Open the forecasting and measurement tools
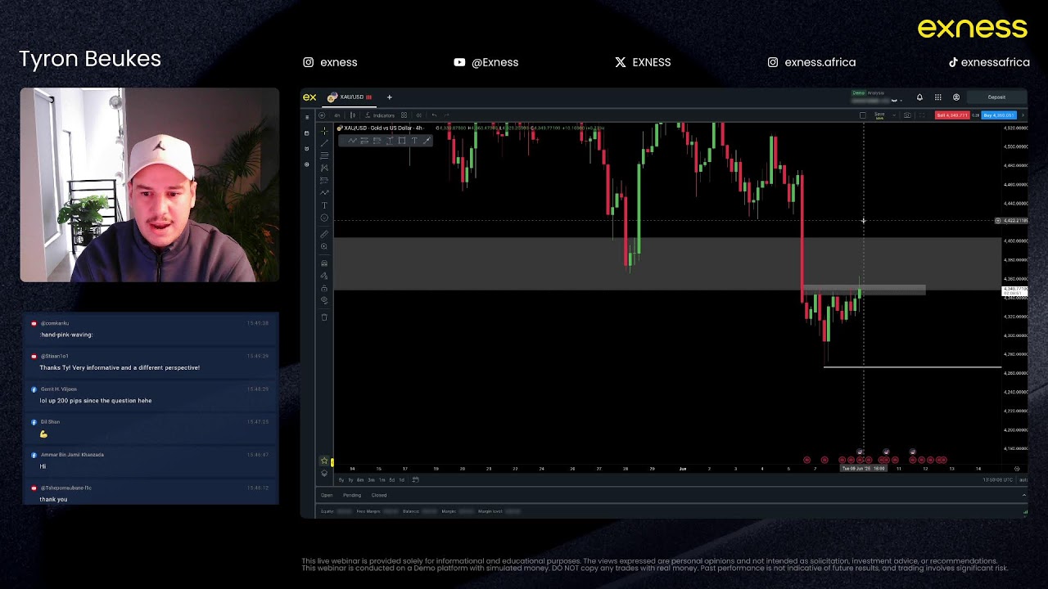The image size is (1048, 589). coord(324,180)
